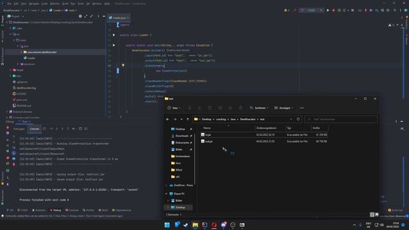Switch Explorer to details view using the bottom-right toggle
This screenshot has height=230, width=409.
372,215
